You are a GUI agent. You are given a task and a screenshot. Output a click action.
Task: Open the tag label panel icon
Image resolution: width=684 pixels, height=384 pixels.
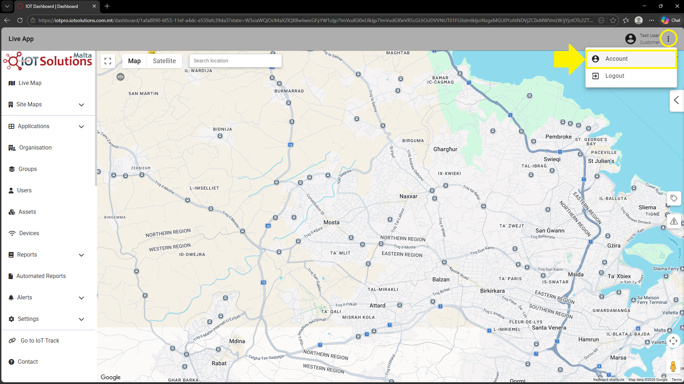(x=674, y=198)
